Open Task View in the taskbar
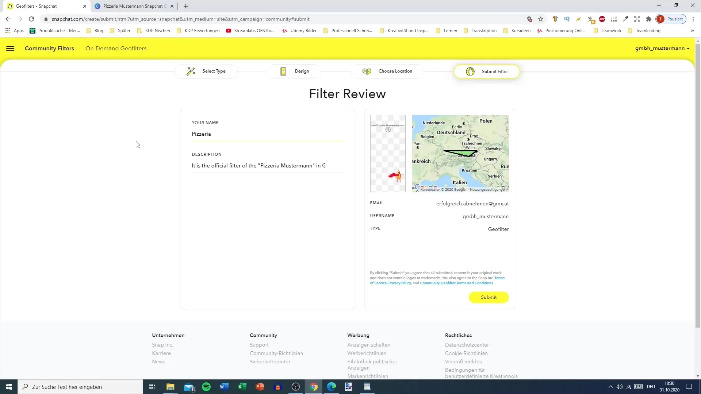 click(x=152, y=387)
